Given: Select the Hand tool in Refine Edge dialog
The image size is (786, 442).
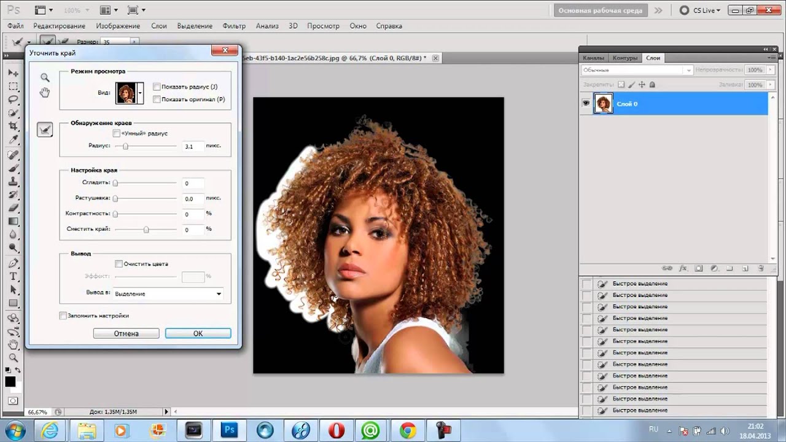Looking at the screenshot, I should click(45, 93).
